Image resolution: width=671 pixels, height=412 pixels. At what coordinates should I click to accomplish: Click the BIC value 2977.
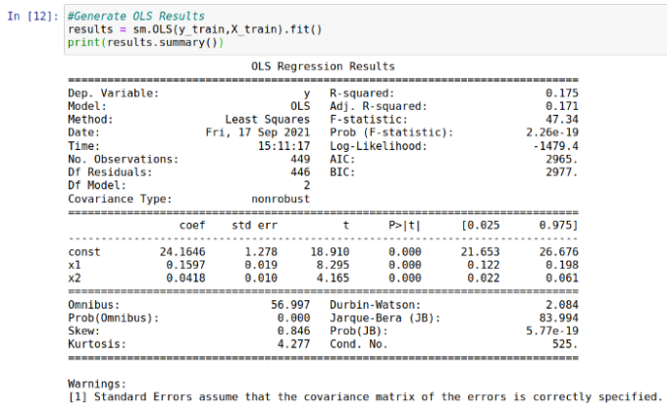(562, 172)
